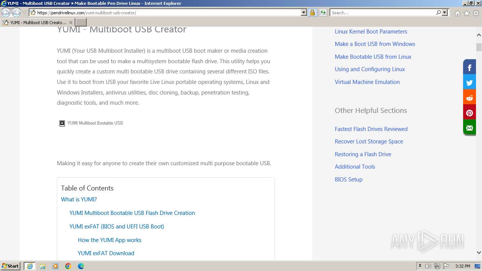The width and height of the screenshot is (482, 271).
Task: Click the vertical scrollbar thumb
Action: point(479,47)
